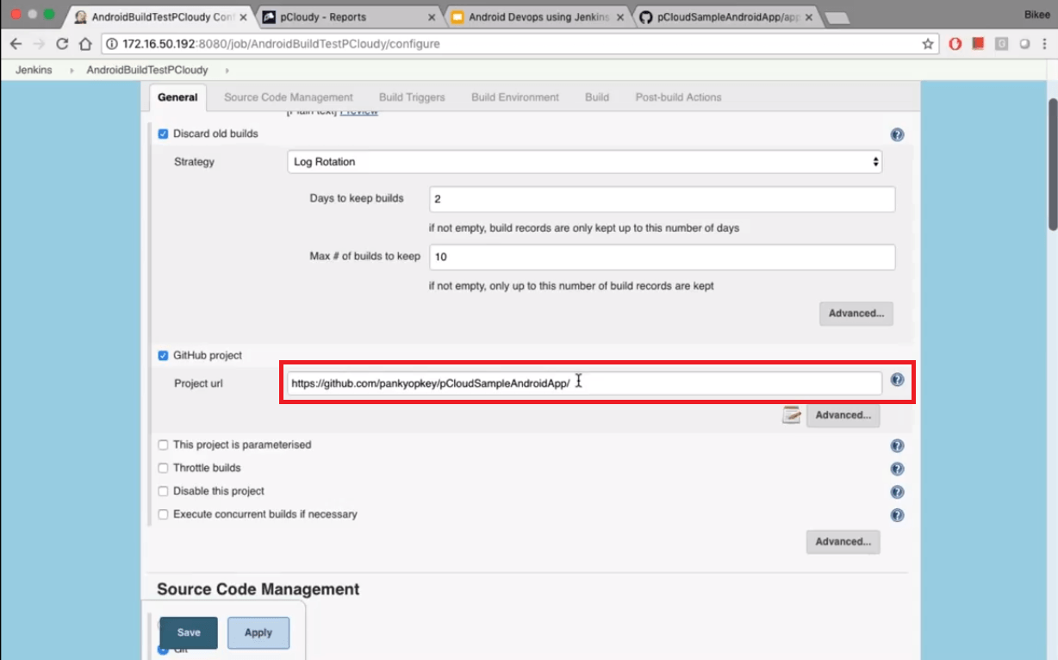The image size is (1058, 660).
Task: Click the notepad icon beside GitHub Advanced button
Action: tap(791, 415)
